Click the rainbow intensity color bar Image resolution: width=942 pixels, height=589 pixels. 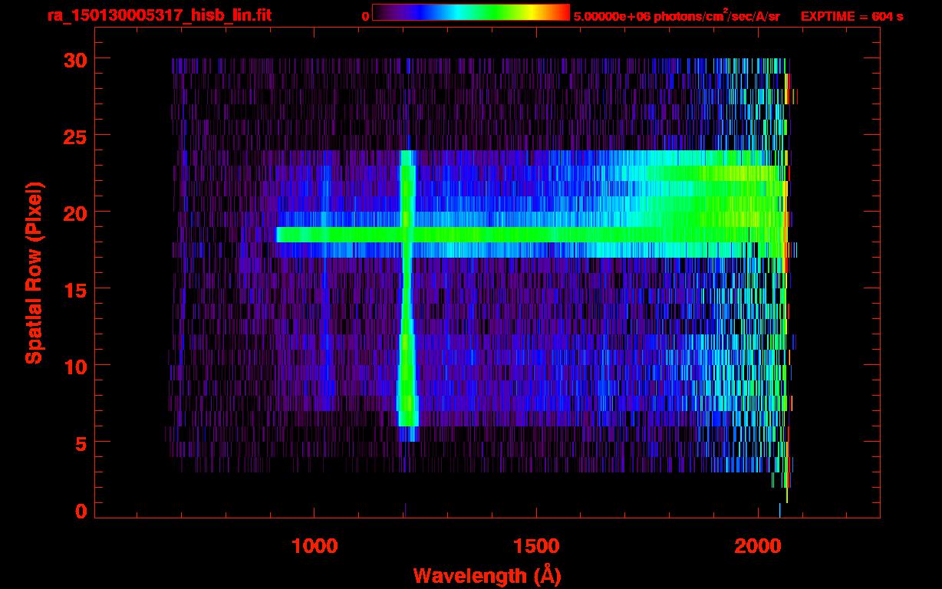[470, 12]
